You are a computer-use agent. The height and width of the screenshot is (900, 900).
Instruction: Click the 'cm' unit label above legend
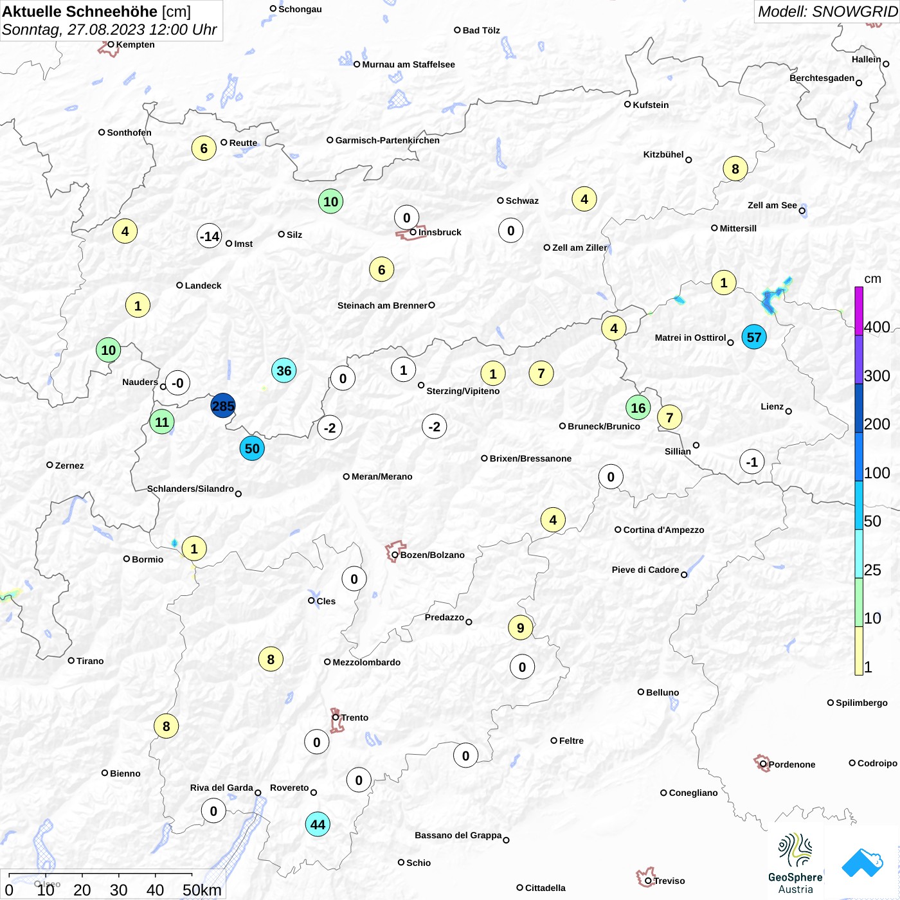[x=872, y=279]
